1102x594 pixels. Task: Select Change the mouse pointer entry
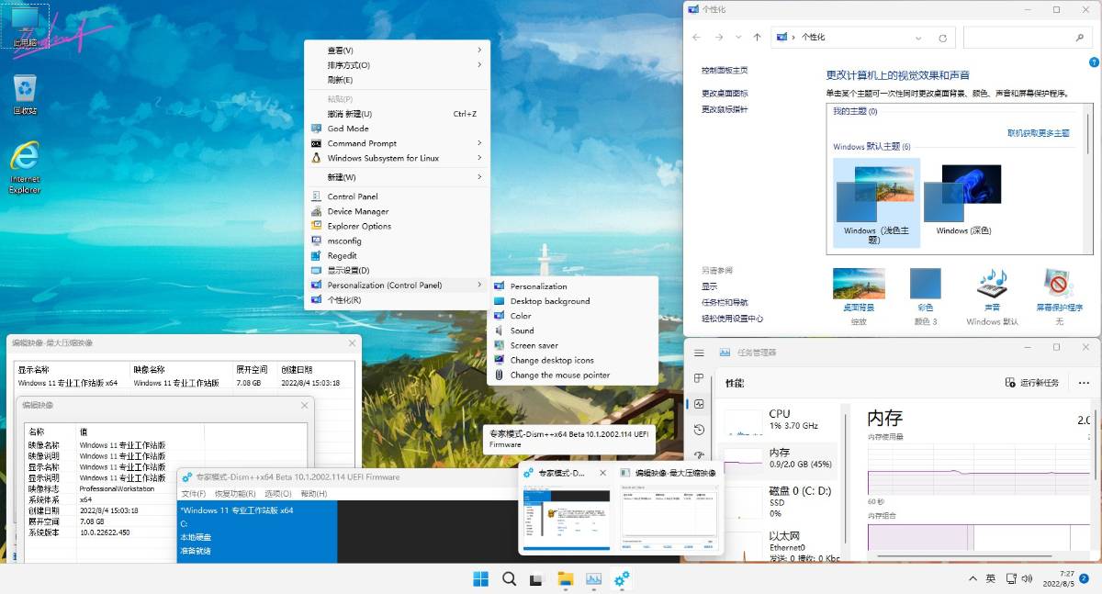click(572, 375)
